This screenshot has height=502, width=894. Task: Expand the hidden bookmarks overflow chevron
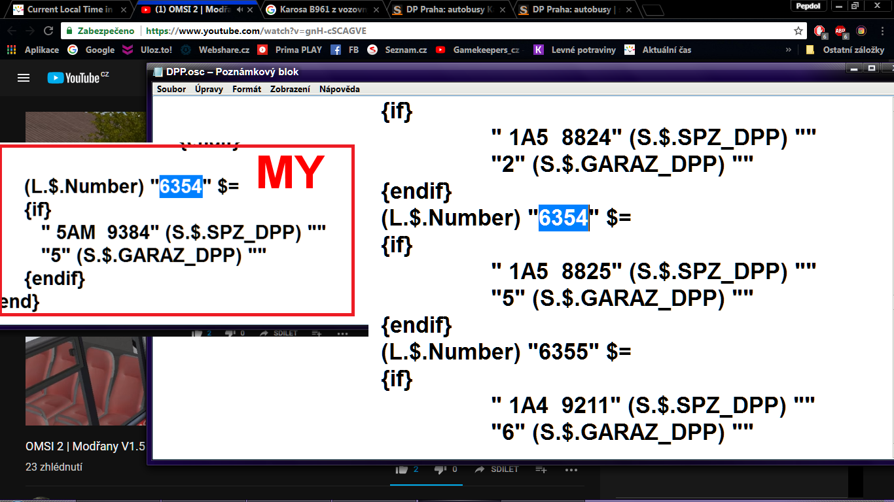pos(788,50)
